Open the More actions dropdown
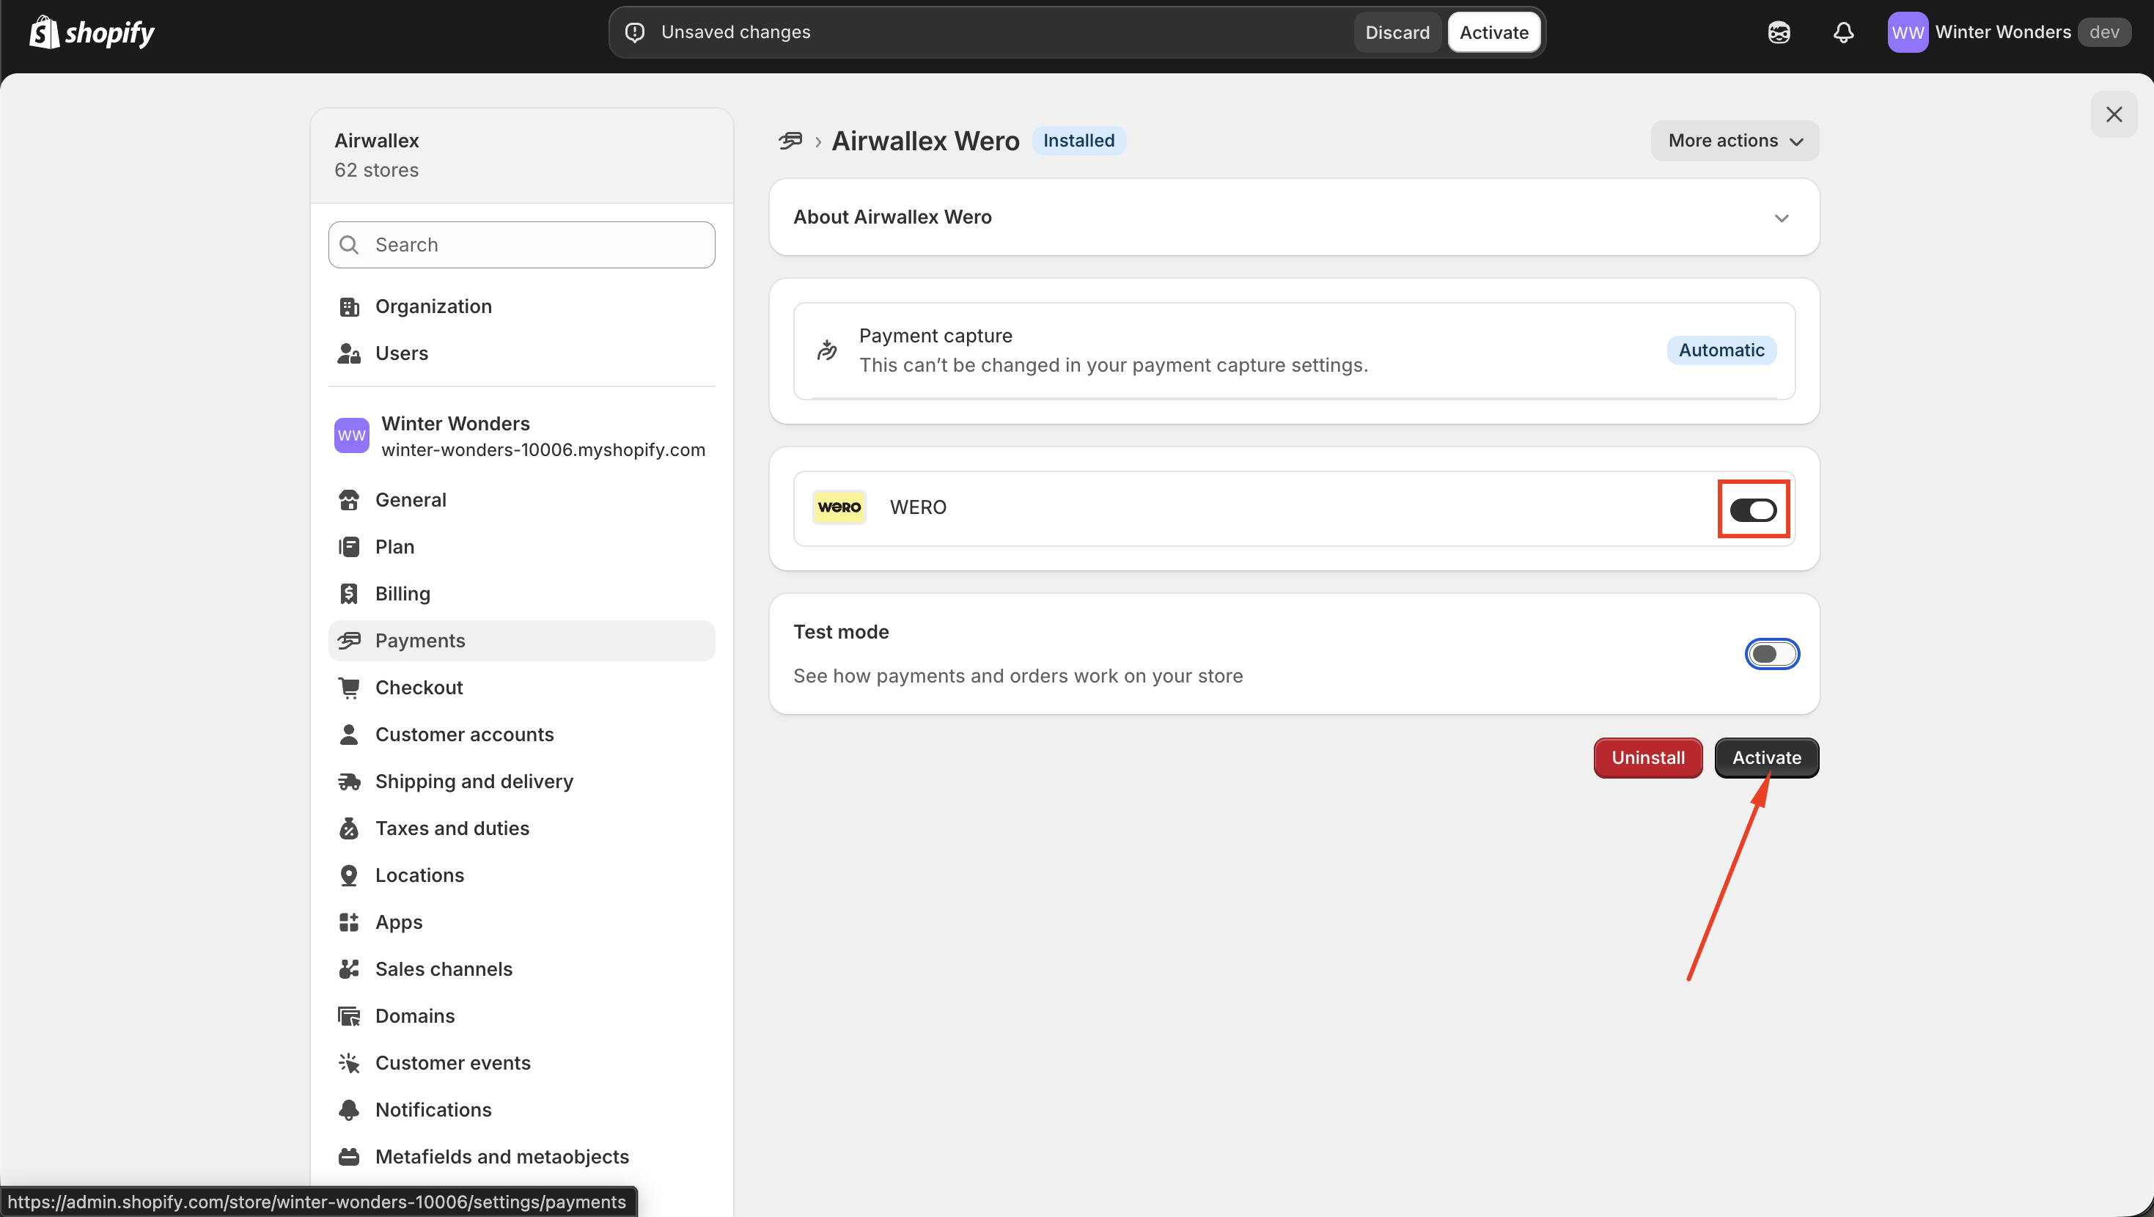 tap(1734, 141)
